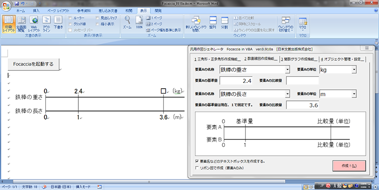379x190 pixels.
Task: Click 同時にスクロール synchronous scrolling
Action: coord(247,24)
